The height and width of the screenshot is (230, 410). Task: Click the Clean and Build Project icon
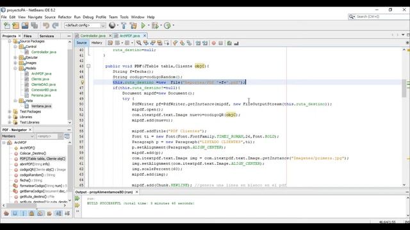(x=133, y=26)
